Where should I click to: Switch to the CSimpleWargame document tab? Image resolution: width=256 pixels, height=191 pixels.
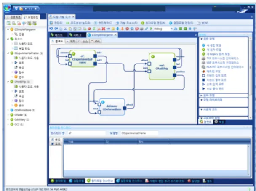coord(102,35)
